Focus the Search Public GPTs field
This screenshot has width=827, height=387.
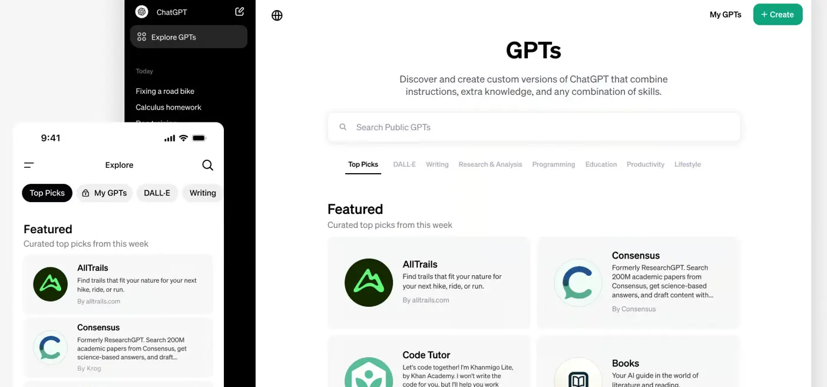(534, 127)
